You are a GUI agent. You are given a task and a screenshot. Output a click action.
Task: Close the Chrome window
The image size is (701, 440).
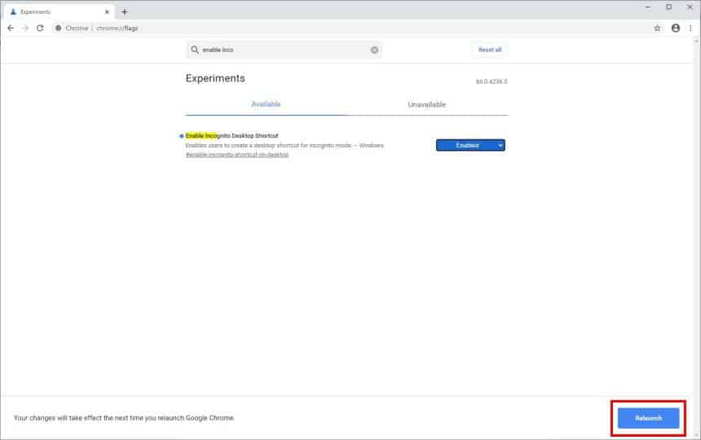pyautogui.click(x=690, y=7)
